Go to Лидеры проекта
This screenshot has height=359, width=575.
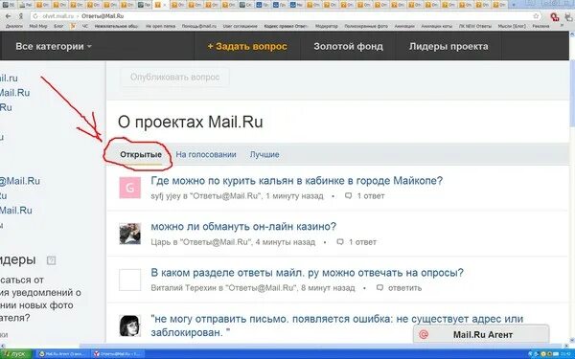pos(448,47)
